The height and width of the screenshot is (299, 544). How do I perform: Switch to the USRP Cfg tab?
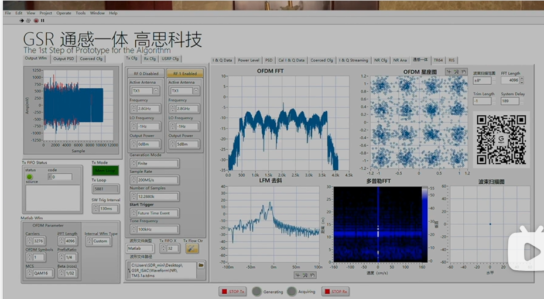click(x=170, y=59)
